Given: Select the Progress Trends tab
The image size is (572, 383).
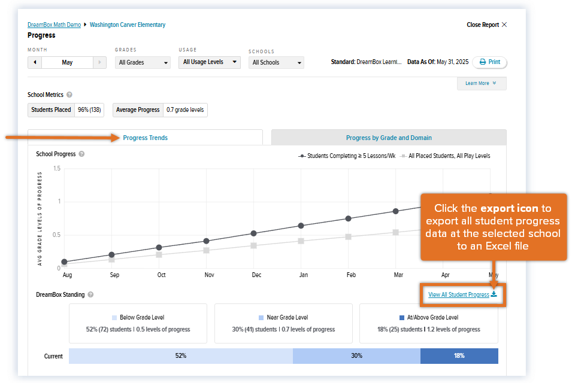Looking at the screenshot, I should coord(145,137).
